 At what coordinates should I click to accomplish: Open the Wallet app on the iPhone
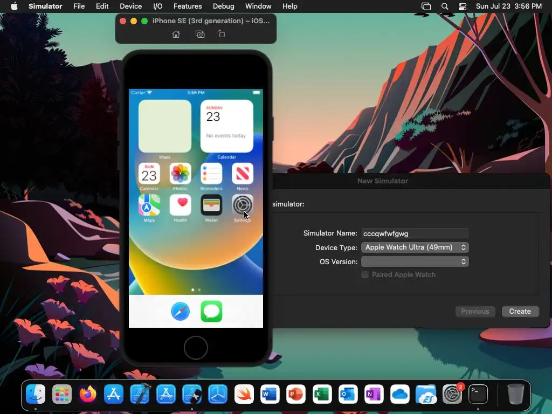[211, 205]
